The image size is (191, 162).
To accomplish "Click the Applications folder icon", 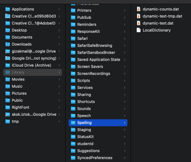I will click(x=8, y=9).
